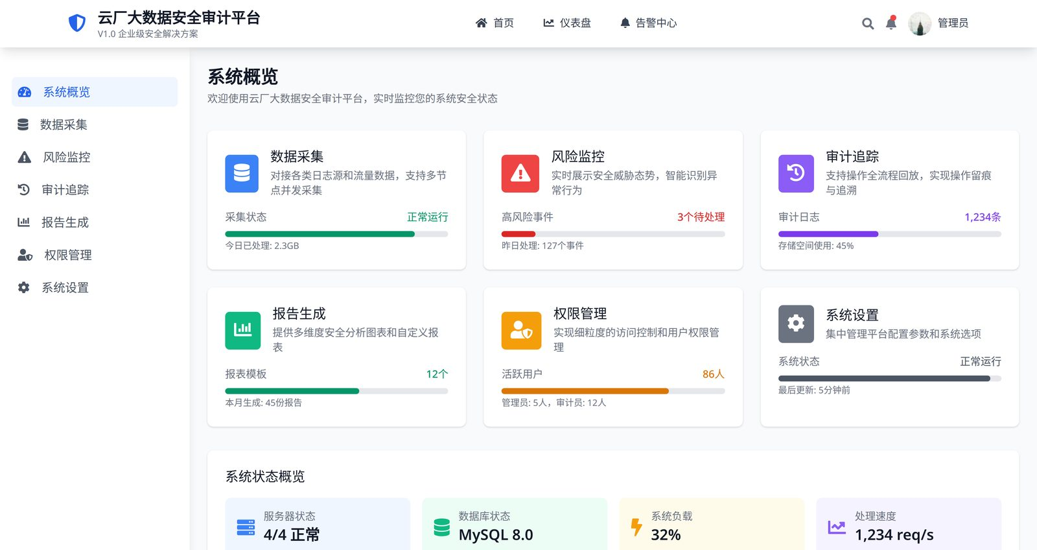The width and height of the screenshot is (1037, 550).
Task: Click the 云厂大数据安全审计平台 title
Action: [x=179, y=18]
